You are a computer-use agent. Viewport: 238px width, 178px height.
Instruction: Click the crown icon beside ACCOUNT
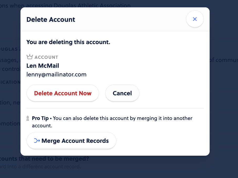click(x=30, y=57)
